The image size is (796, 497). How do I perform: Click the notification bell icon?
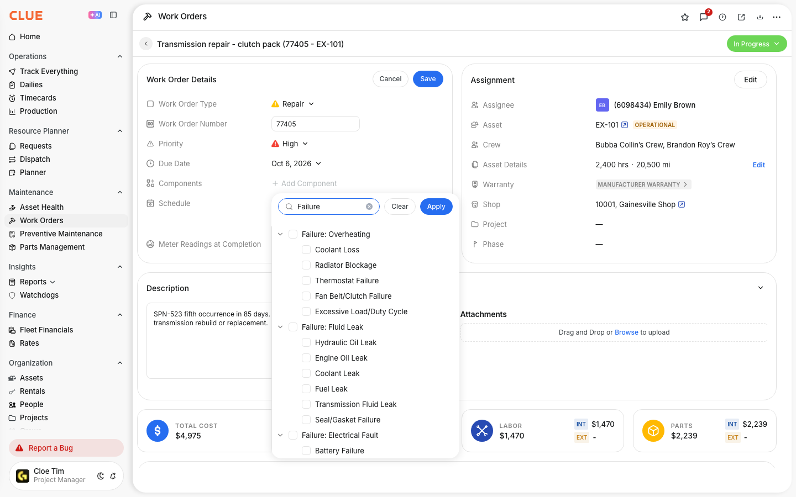[x=113, y=476]
